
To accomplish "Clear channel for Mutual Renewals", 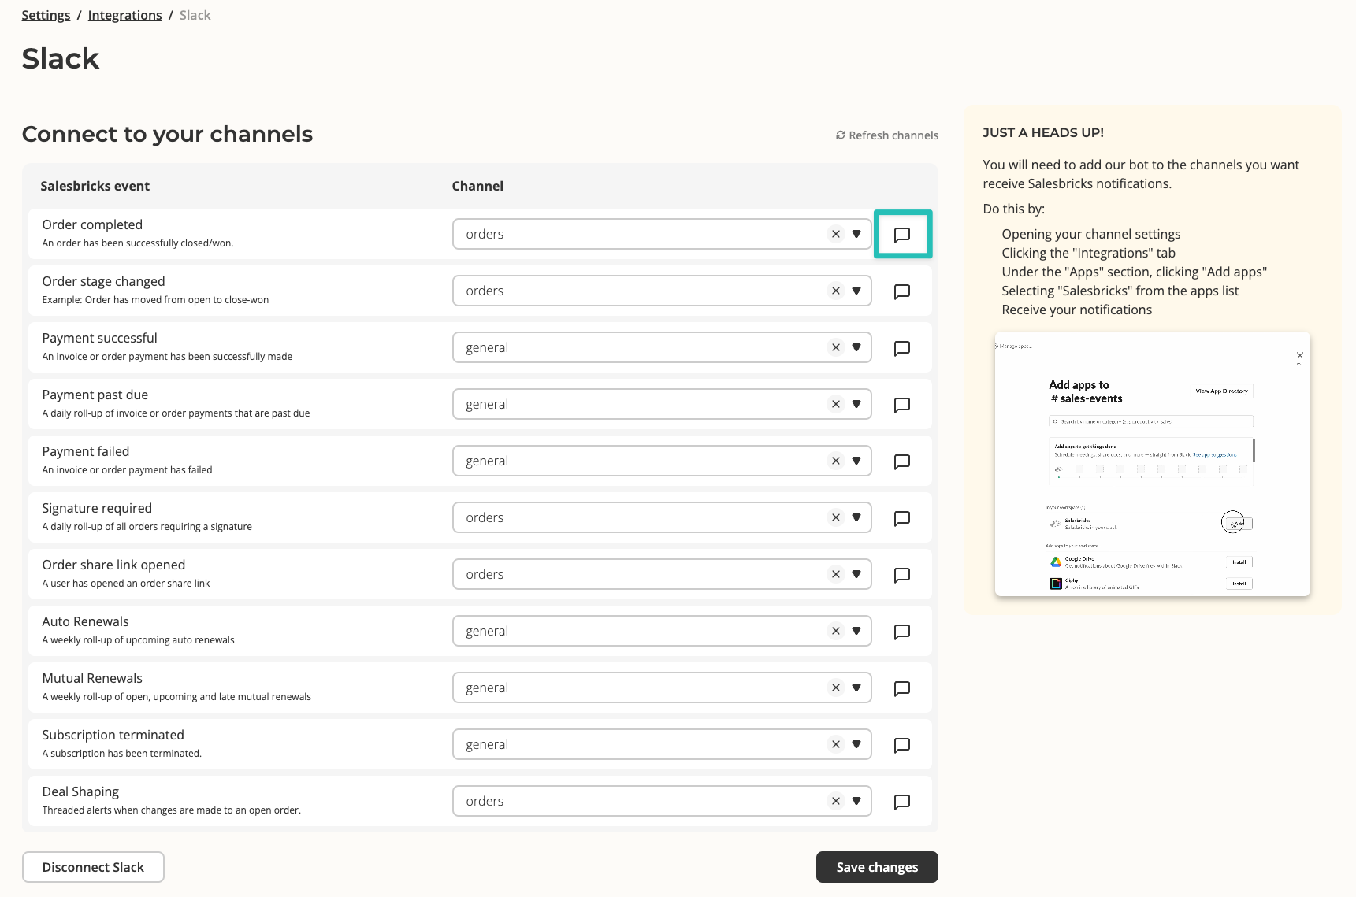I will (836, 688).
